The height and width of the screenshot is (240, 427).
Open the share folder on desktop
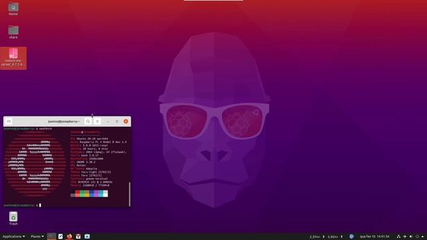pyautogui.click(x=13, y=32)
